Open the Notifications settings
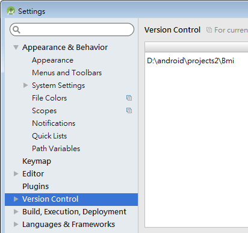 click(54, 123)
